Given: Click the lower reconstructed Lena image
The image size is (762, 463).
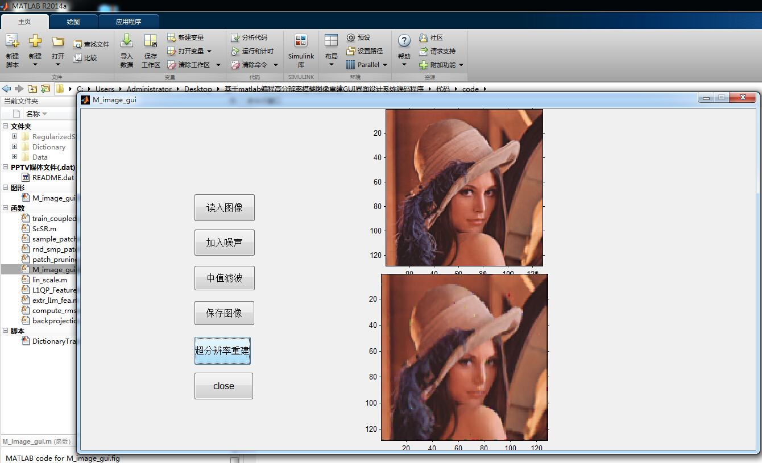Looking at the screenshot, I should pos(465,357).
